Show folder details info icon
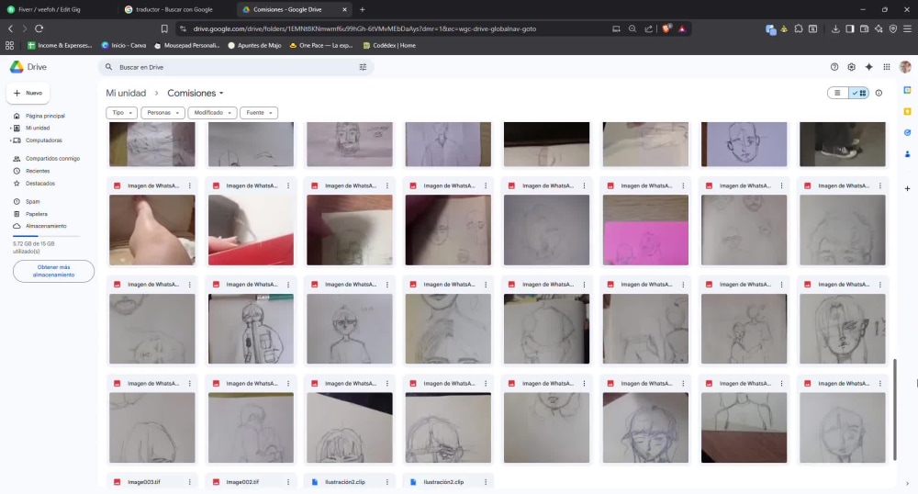Image resolution: width=918 pixels, height=494 pixels. pos(879,93)
